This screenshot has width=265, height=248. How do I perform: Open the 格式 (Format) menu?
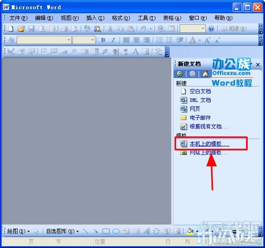[121, 18]
